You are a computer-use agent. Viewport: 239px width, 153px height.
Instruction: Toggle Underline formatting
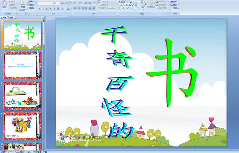pos(47,9)
